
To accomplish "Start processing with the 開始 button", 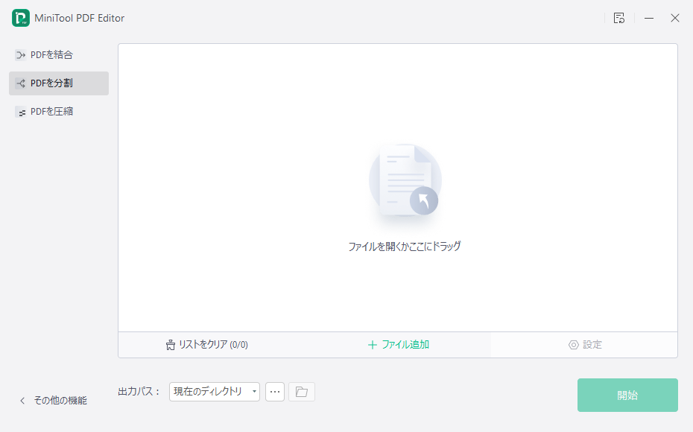I will [x=627, y=395].
